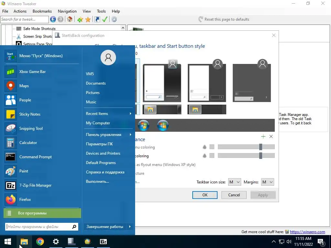331x248 pixels.
Task: Expand Завершение работы options arrow
Action: tap(130, 227)
